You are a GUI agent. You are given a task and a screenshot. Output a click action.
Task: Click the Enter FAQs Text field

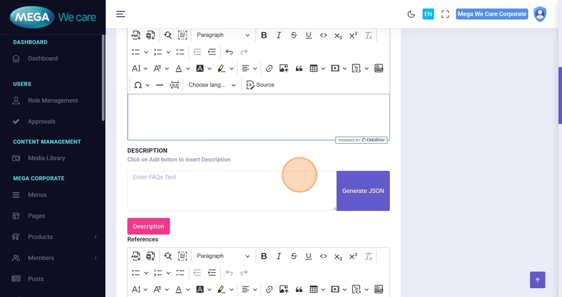(231, 190)
